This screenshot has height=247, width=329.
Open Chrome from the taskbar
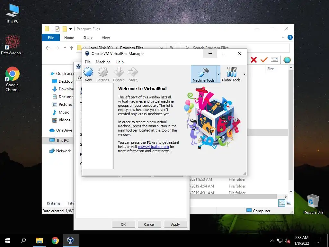(x=55, y=241)
